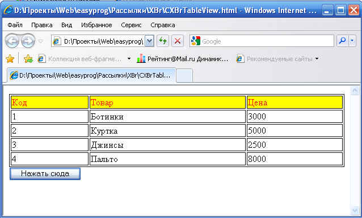This screenshot has height=218, width=362.
Task: Close the Internet Explorer window
Action: pyautogui.click(x=353, y=10)
